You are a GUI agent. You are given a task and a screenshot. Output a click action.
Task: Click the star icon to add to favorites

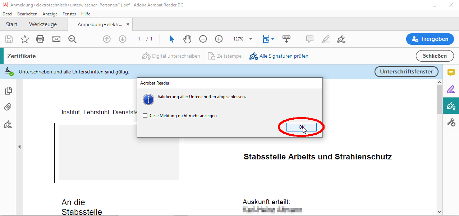pyautogui.click(x=24, y=39)
